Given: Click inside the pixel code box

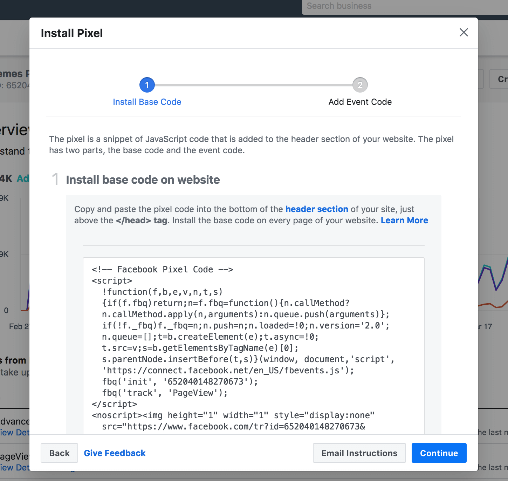Looking at the screenshot, I should point(254,346).
